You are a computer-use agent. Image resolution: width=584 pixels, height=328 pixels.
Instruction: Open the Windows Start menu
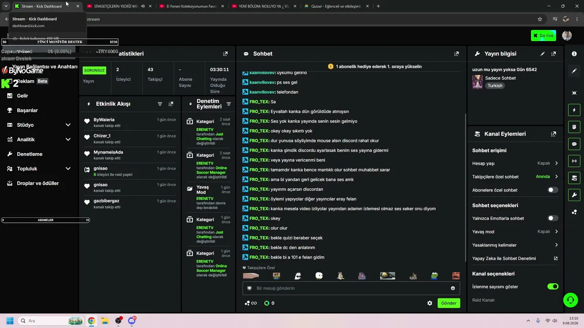10,321
